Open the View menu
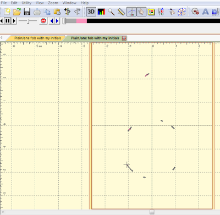This screenshot has width=220, height=215. coord(40,3)
